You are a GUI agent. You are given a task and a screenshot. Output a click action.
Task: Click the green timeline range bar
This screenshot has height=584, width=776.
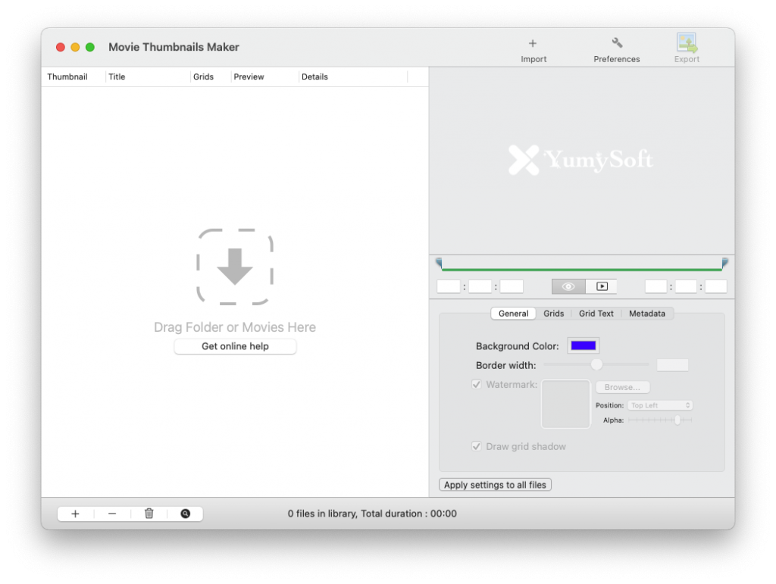coord(581,270)
